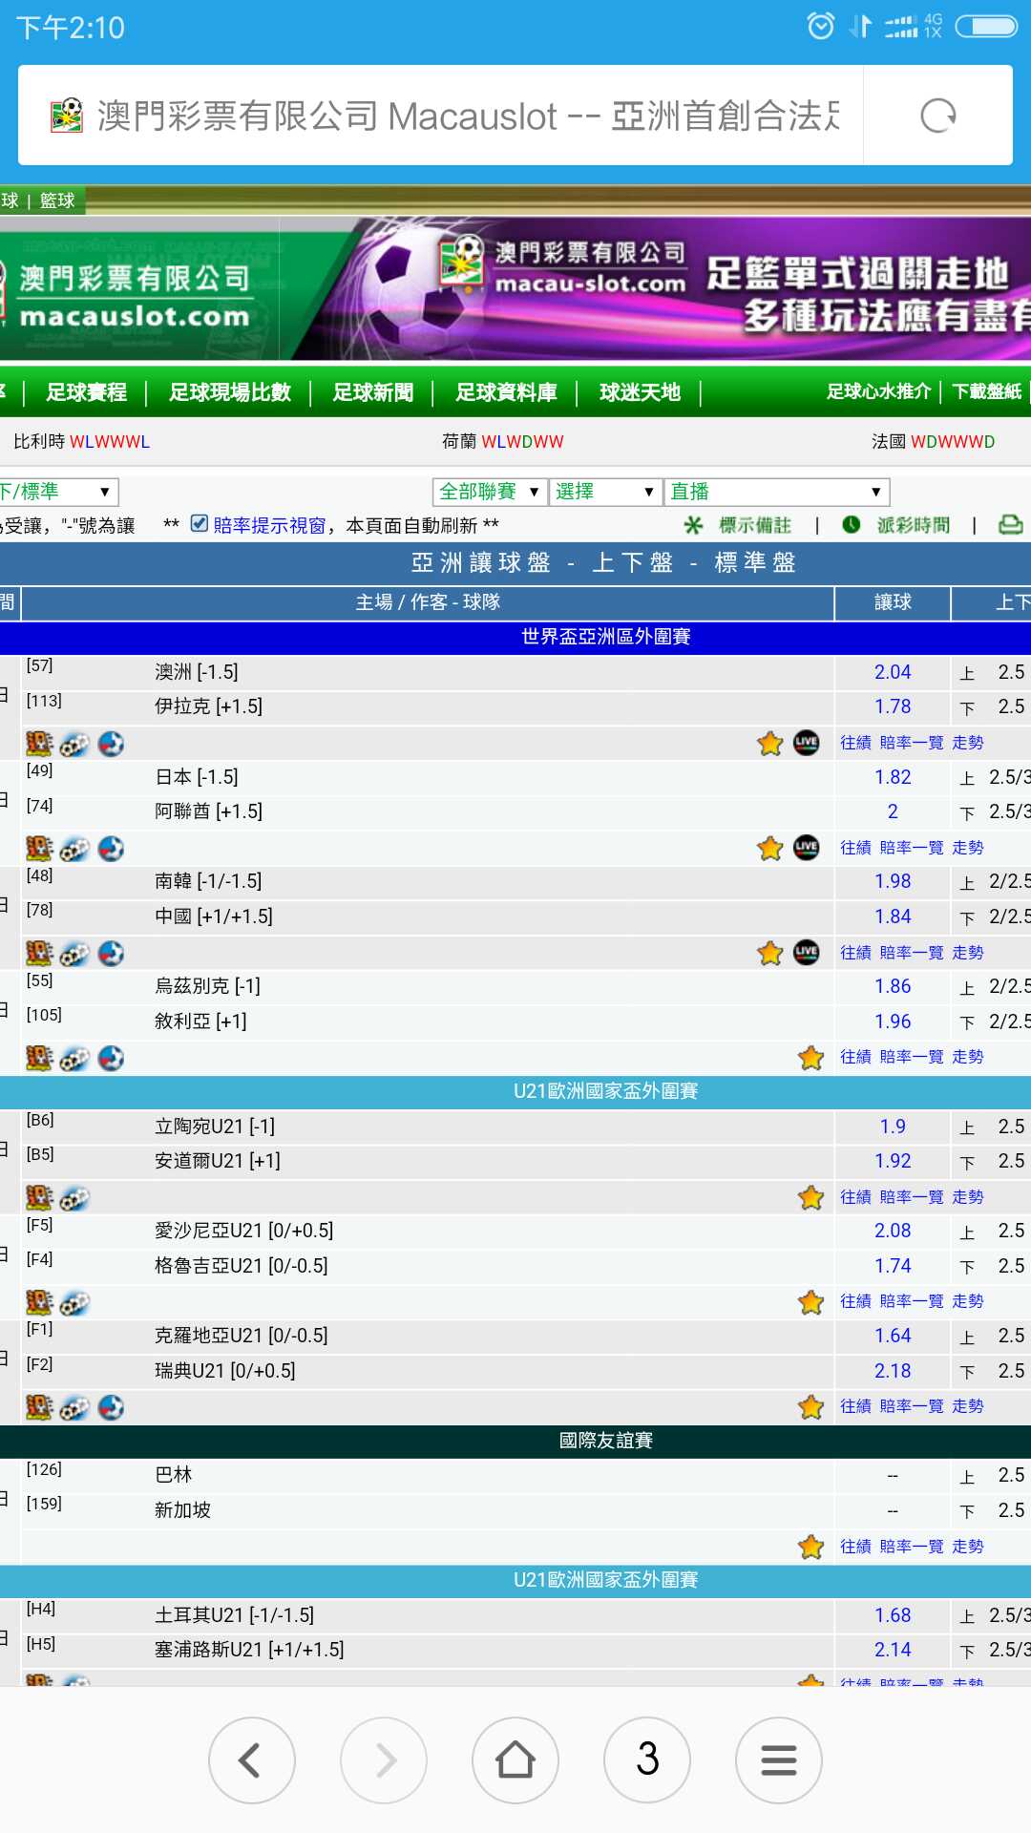Image resolution: width=1031 pixels, height=1833 pixels.
Task: Open the 足球賽程 menu item
Action: [x=86, y=392]
